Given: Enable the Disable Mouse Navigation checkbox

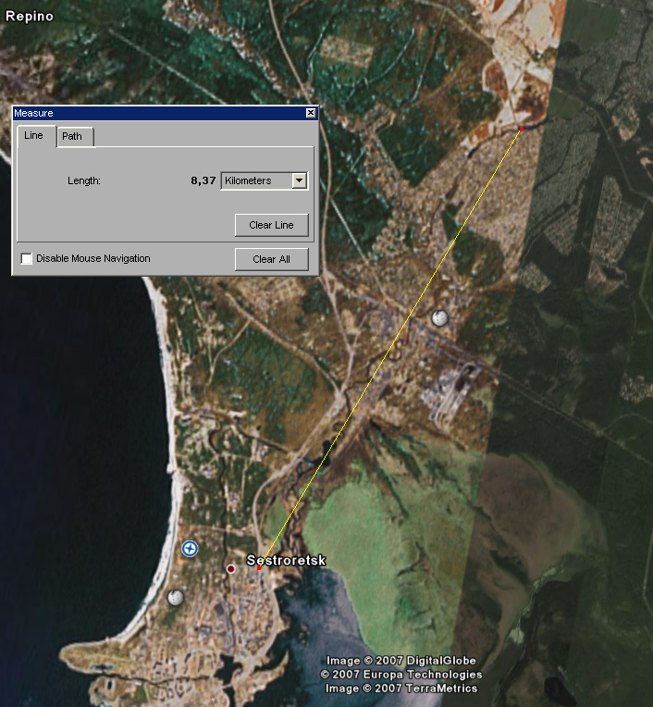Looking at the screenshot, I should 27,258.
